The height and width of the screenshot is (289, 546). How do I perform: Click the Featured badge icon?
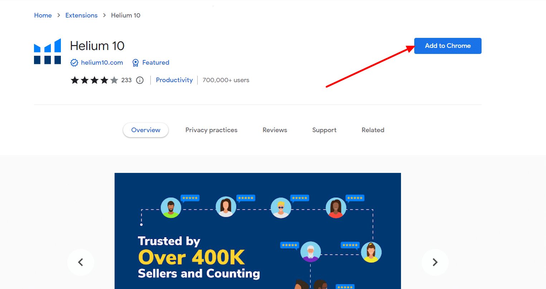point(135,63)
